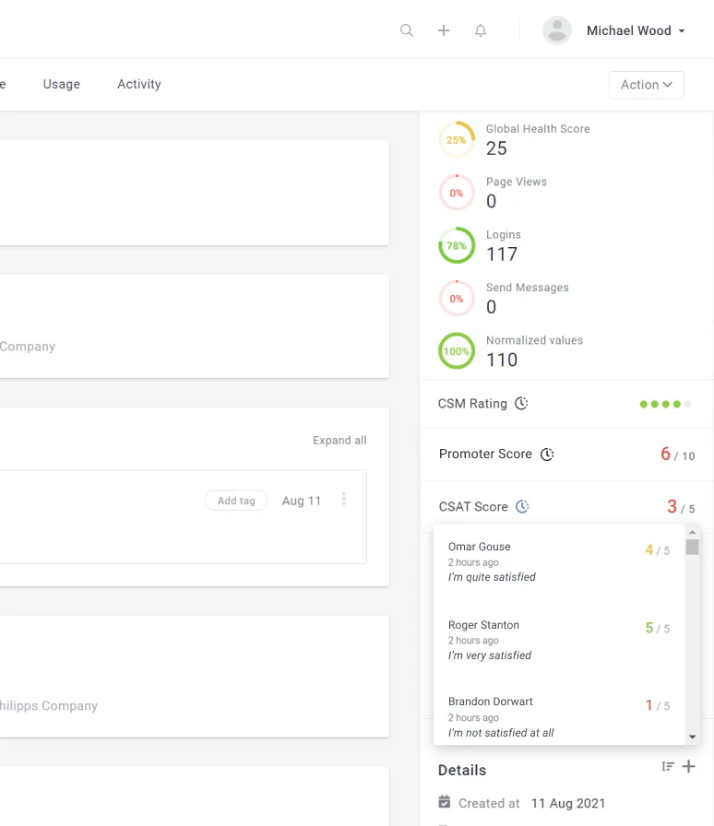
Task: Click "I'm very satisfied" comment
Action: tap(490, 655)
